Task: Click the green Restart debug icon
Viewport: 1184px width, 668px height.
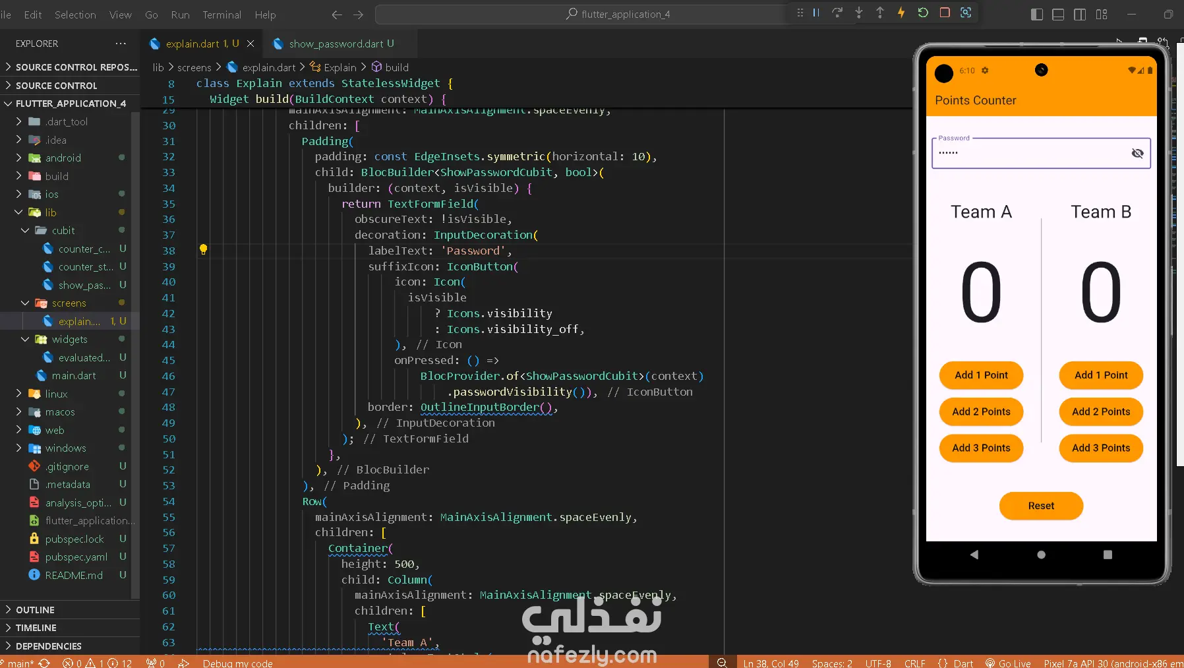Action: click(923, 13)
